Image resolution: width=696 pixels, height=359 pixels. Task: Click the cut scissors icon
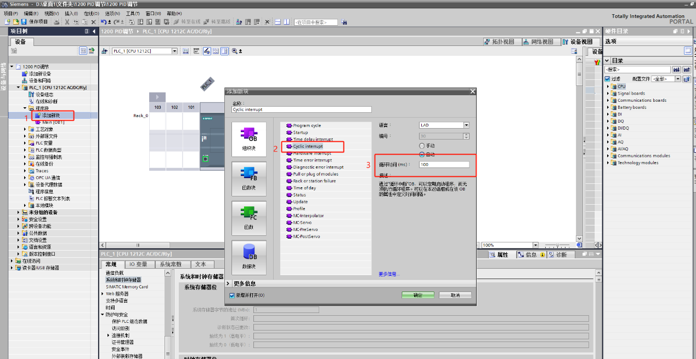click(67, 22)
